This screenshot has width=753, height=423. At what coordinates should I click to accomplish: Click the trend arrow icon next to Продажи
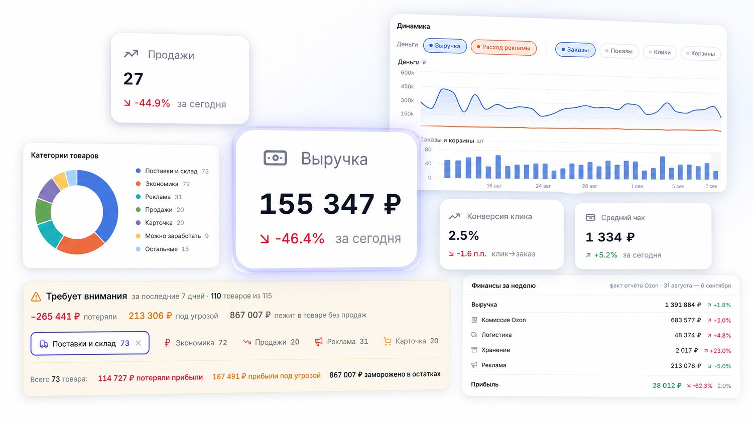(x=131, y=54)
